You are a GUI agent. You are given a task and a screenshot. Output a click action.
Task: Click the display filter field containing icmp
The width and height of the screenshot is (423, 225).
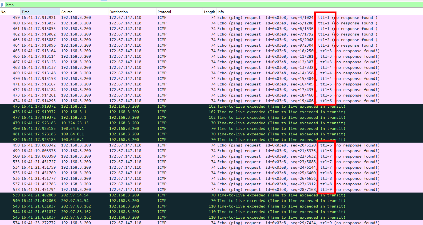coord(214,5)
